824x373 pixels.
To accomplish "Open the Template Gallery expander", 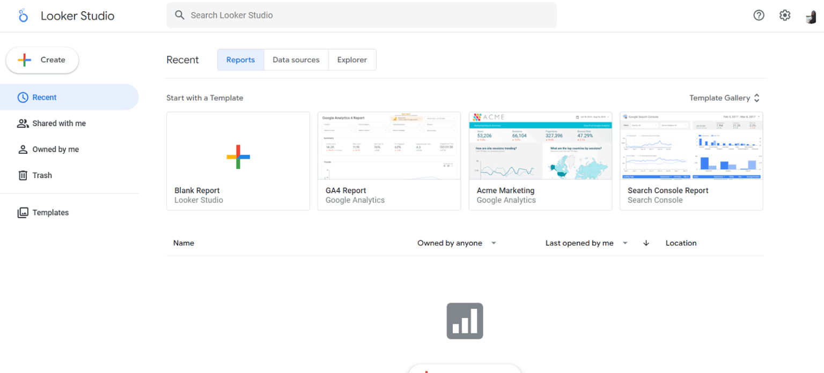I will [725, 98].
